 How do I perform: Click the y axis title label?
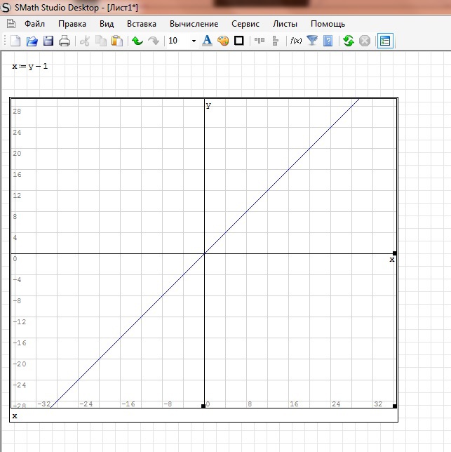coord(208,105)
